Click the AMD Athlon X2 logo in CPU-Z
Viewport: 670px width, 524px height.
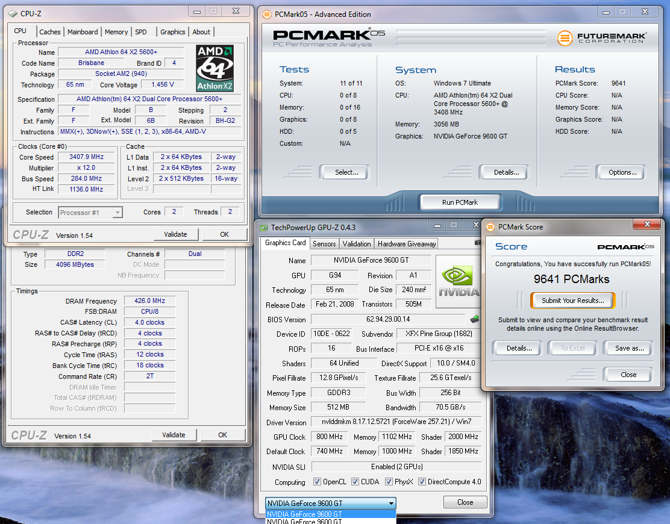pos(214,68)
